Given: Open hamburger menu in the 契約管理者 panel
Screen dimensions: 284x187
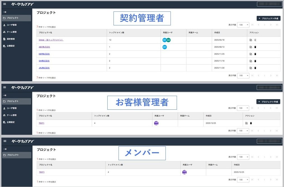Looking at the screenshot, I should click(x=4, y=4).
